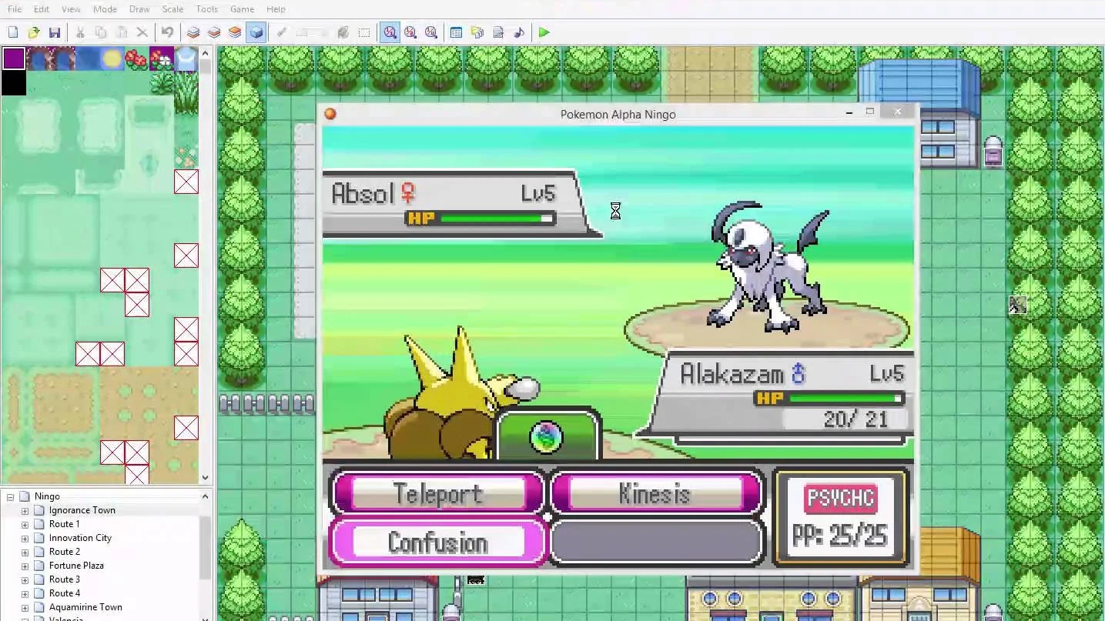
Task: Cut with the scissors tool
Action: click(x=79, y=32)
